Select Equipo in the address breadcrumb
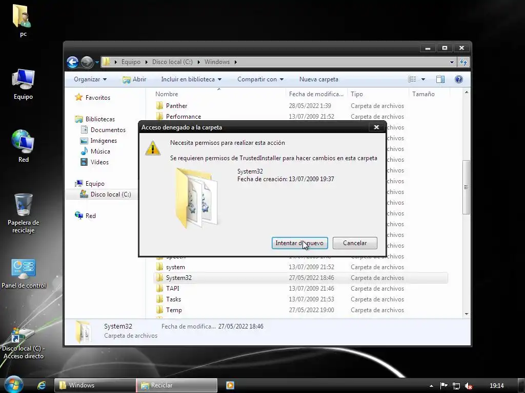 [131, 62]
